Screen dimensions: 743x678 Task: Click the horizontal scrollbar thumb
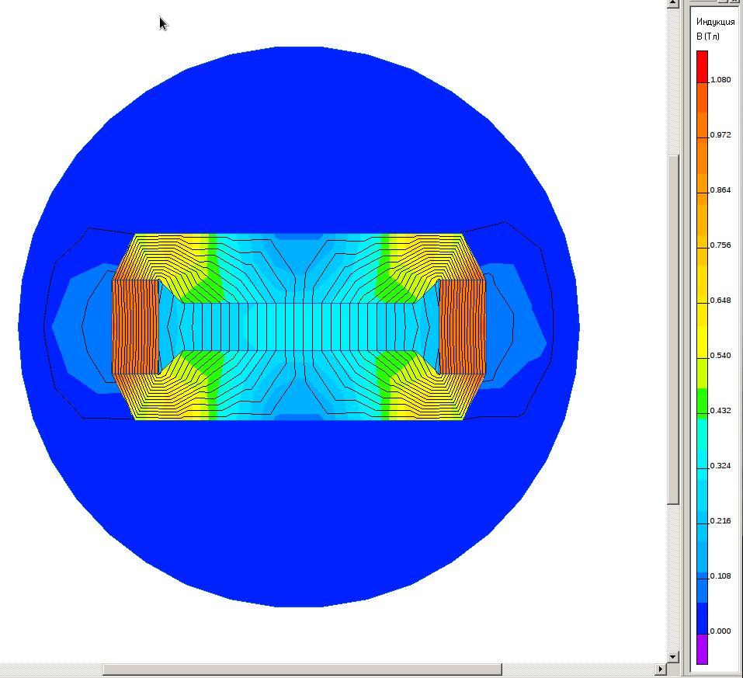(302, 669)
